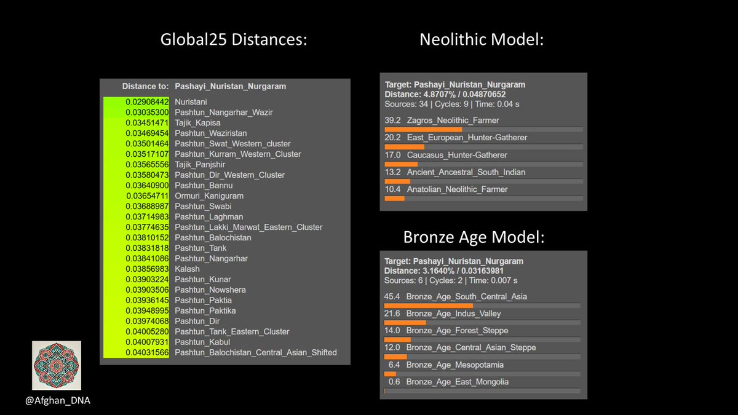Click distance value 0.03035300
The width and height of the screenshot is (738, 415).
point(147,112)
